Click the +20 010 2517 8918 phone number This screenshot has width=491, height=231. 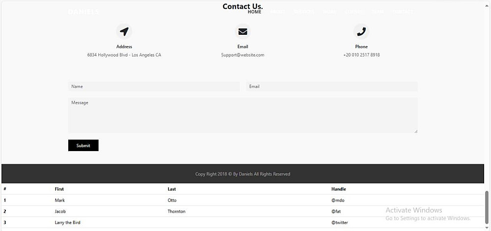pyautogui.click(x=361, y=55)
